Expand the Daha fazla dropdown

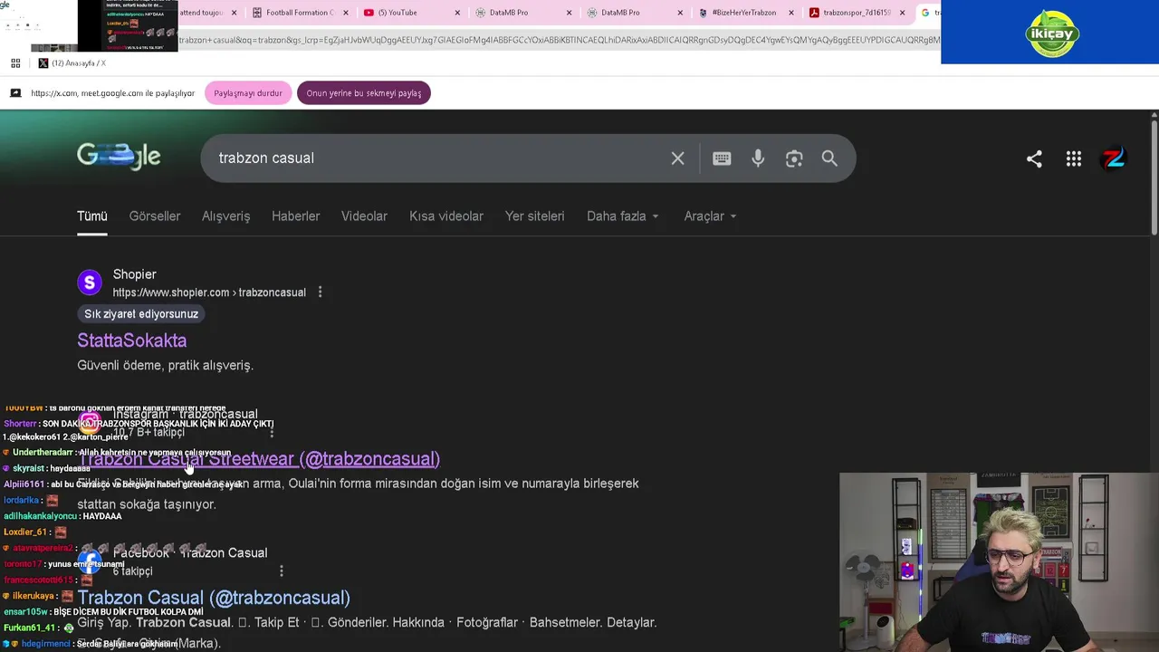623,216
